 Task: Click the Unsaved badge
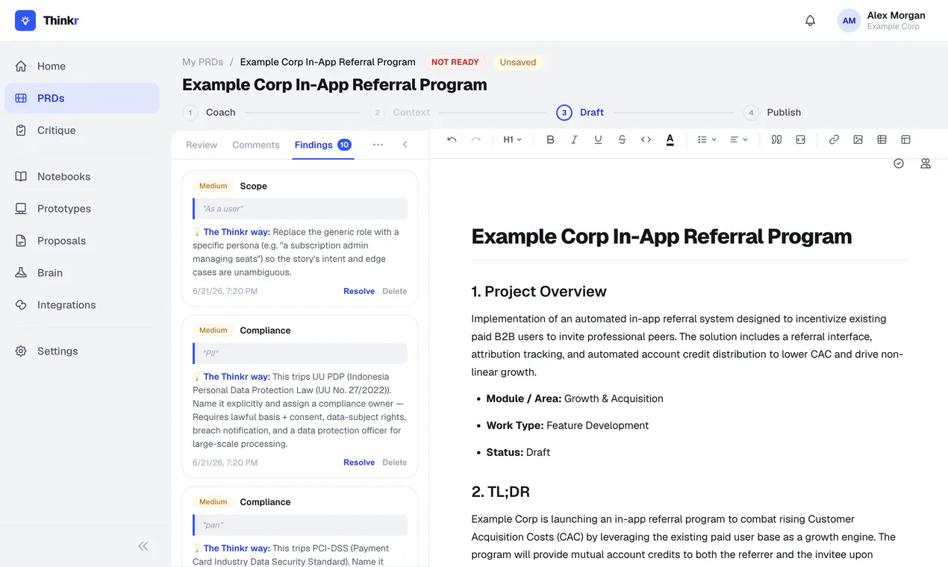pyautogui.click(x=518, y=62)
